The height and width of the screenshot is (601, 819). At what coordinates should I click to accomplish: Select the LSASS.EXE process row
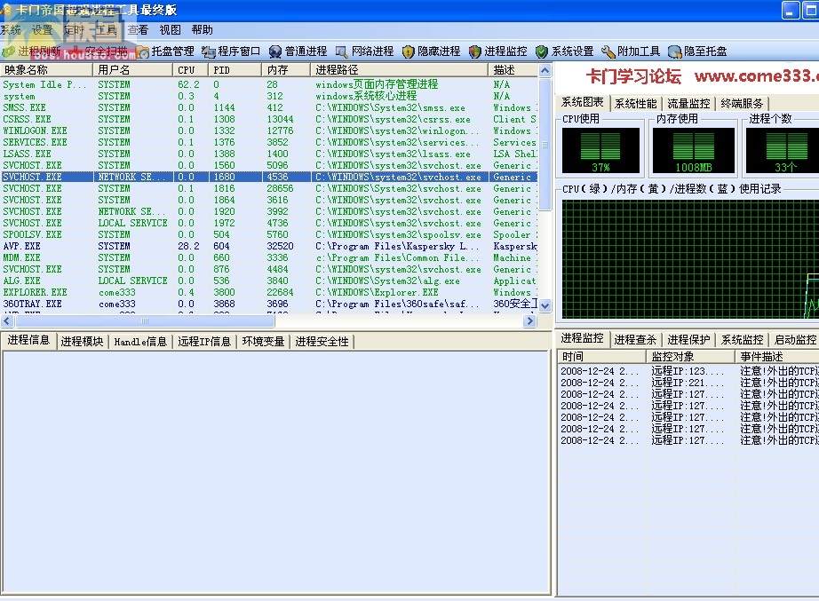point(269,154)
